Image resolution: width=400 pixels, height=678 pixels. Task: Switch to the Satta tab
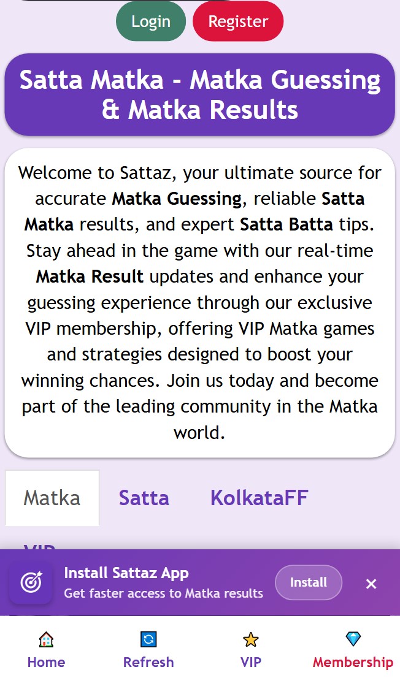[144, 498]
